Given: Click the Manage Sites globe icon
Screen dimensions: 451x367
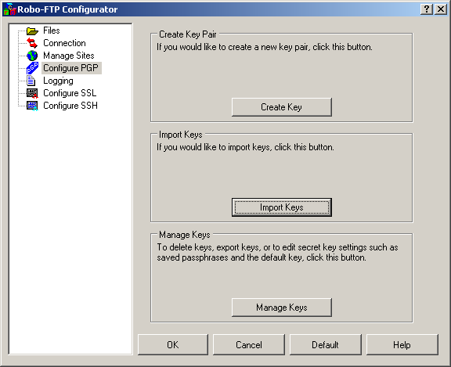Looking at the screenshot, I should [x=32, y=56].
